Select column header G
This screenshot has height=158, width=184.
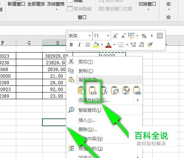[x=29, y=43]
